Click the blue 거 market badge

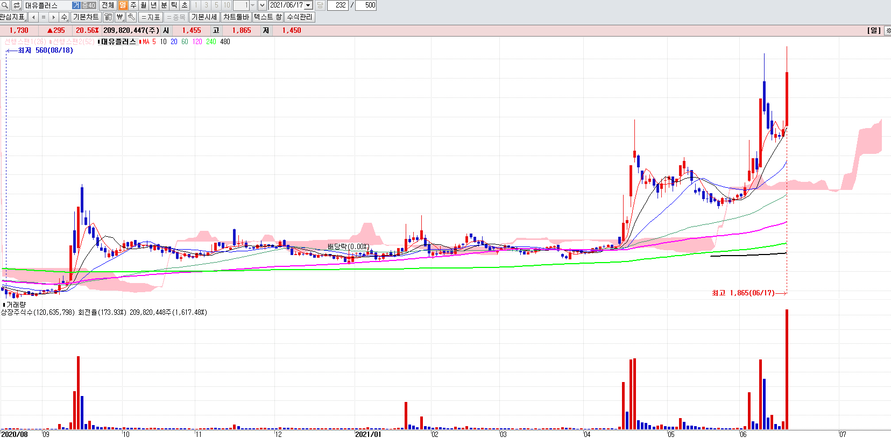pyautogui.click(x=76, y=5)
